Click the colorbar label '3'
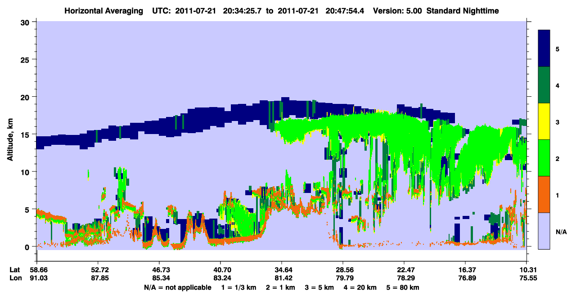The height and width of the screenshot is (300, 585). [558, 122]
